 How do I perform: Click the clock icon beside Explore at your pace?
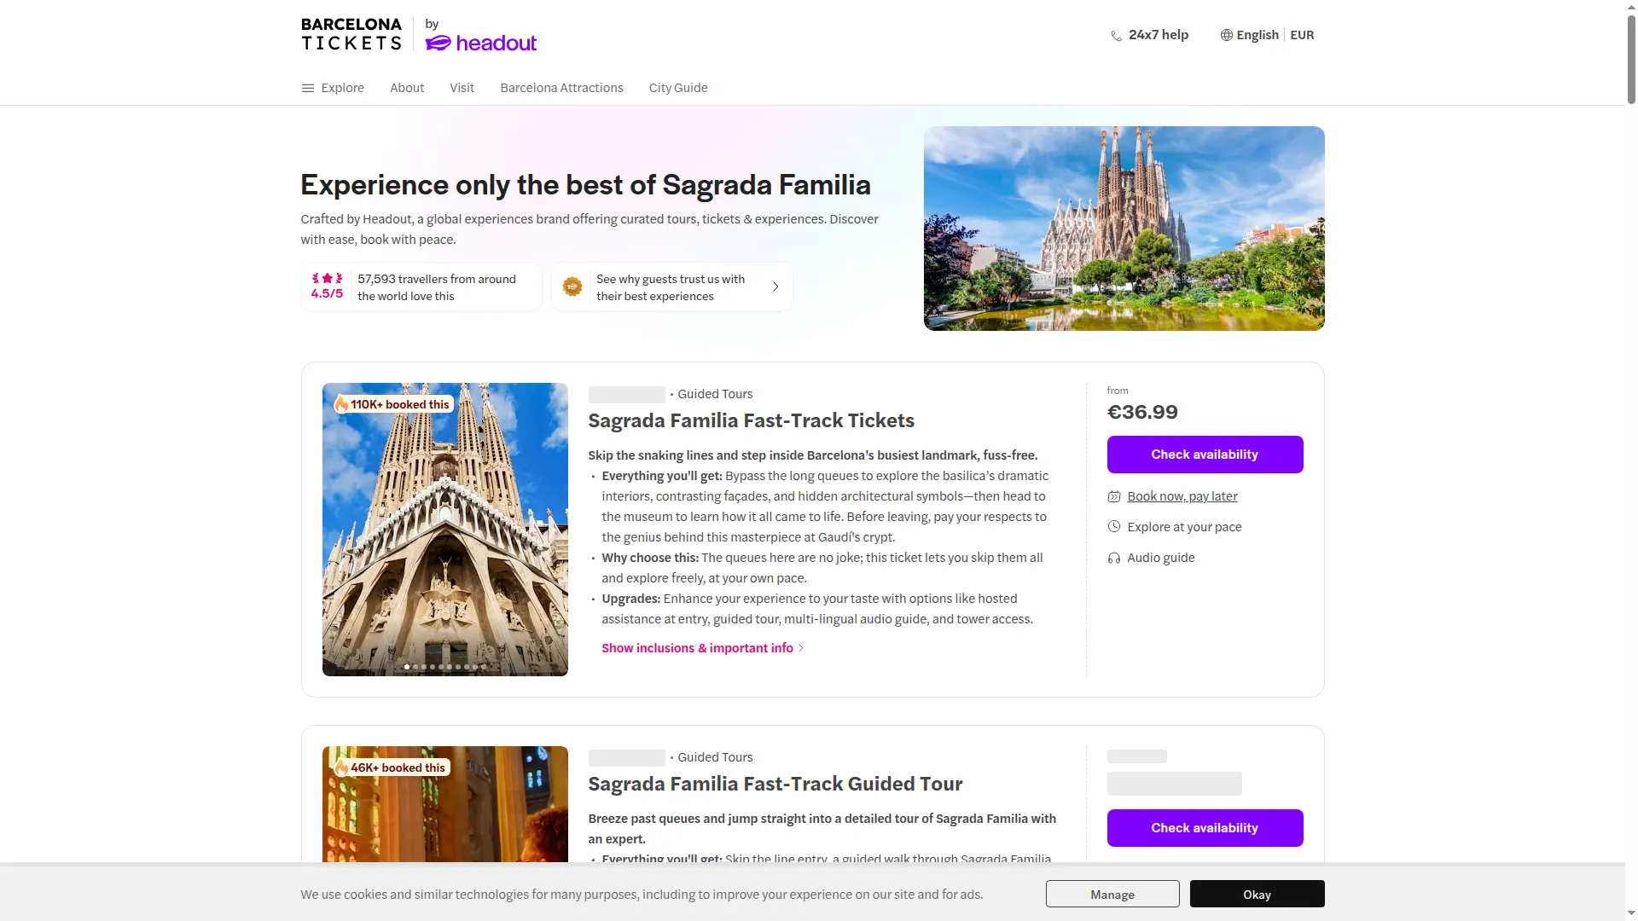pyautogui.click(x=1114, y=527)
